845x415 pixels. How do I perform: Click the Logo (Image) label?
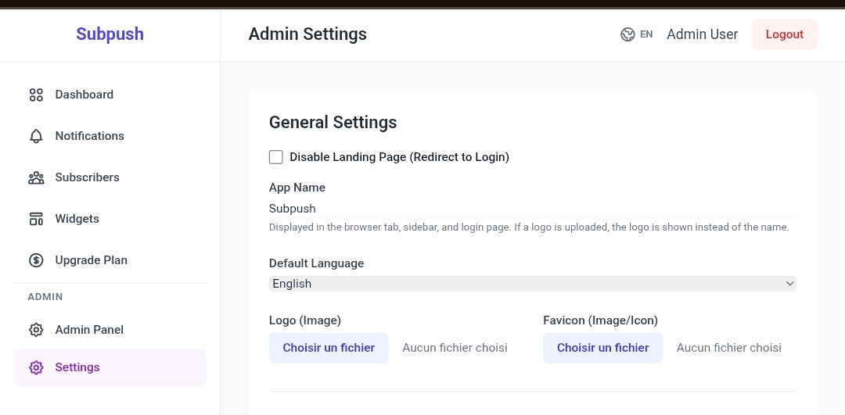click(305, 320)
